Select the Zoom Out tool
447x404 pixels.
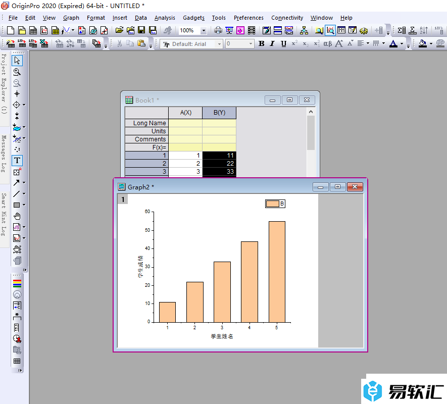[x=17, y=83]
